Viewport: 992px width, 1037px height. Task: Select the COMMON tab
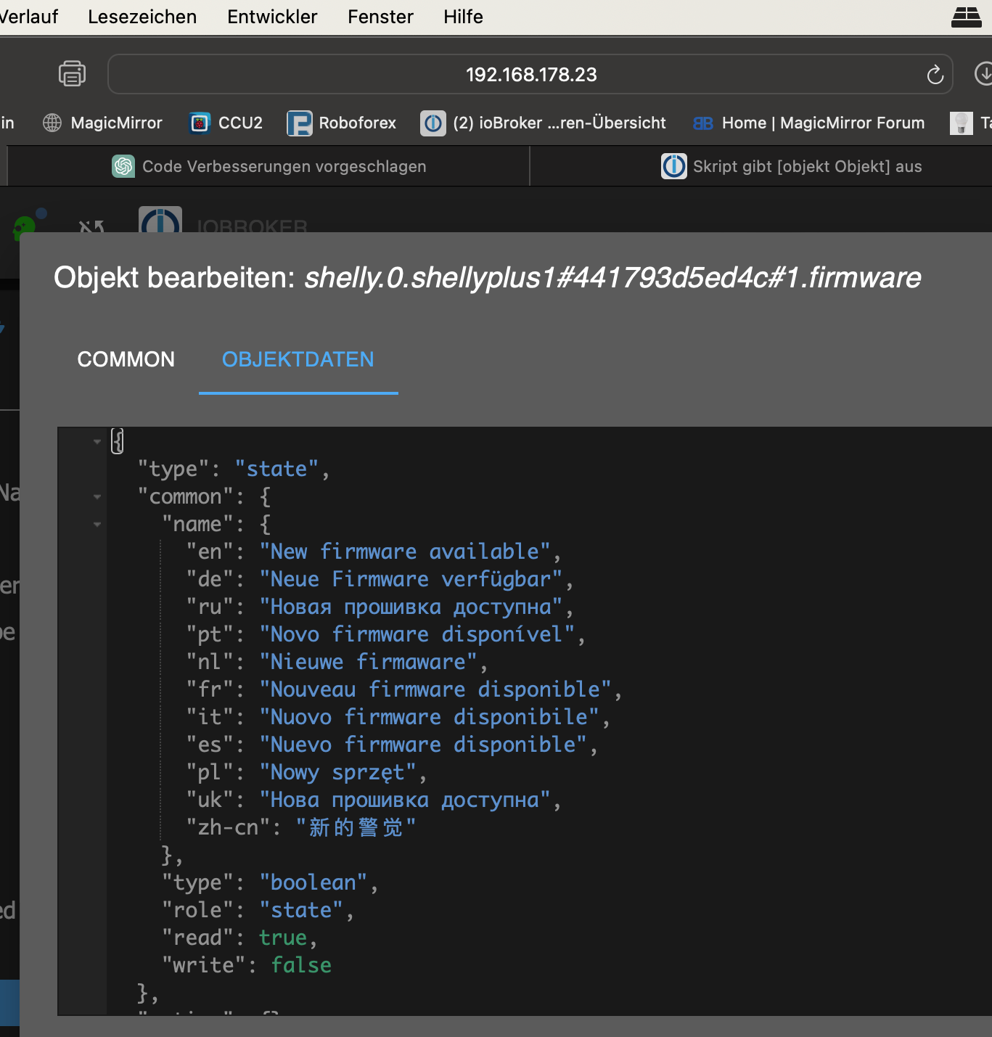pos(126,359)
